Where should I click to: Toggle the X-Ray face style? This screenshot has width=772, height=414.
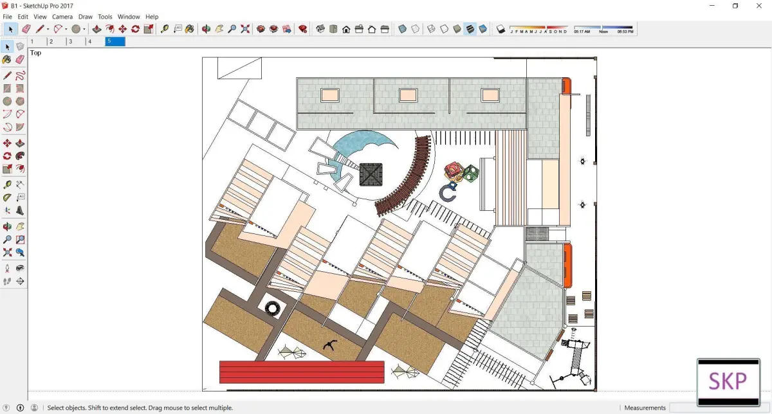[402, 29]
